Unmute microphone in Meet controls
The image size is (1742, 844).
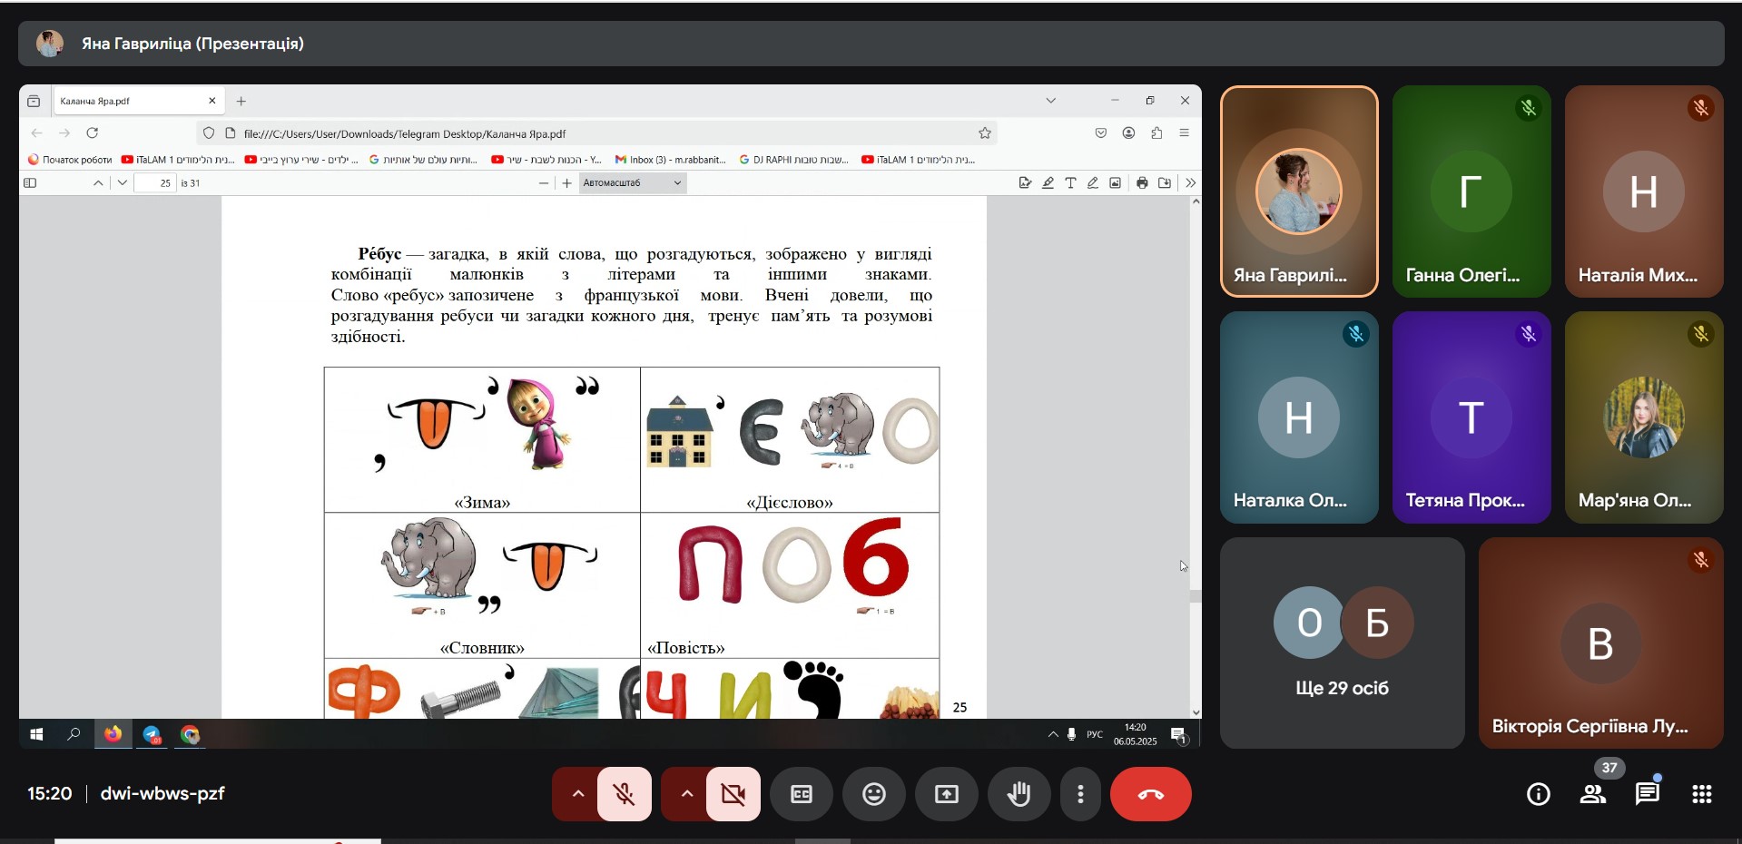(625, 794)
